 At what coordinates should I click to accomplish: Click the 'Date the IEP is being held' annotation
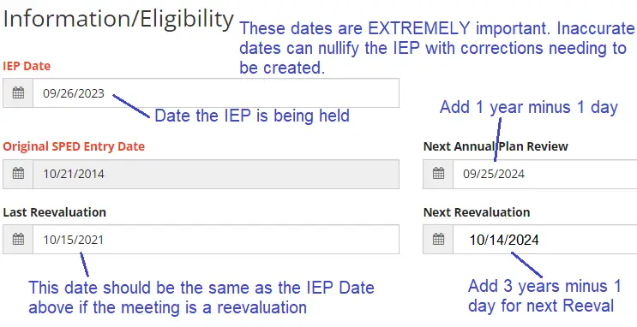252,116
